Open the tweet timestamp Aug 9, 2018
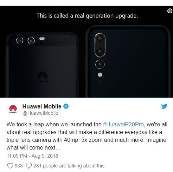 (32, 156)
